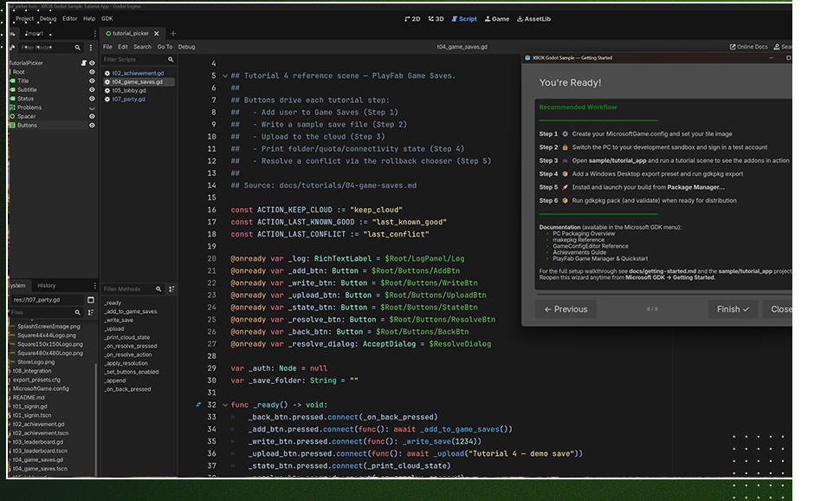Toggle visibility of TutorialPicker node
The image size is (827, 501).
tap(92, 62)
